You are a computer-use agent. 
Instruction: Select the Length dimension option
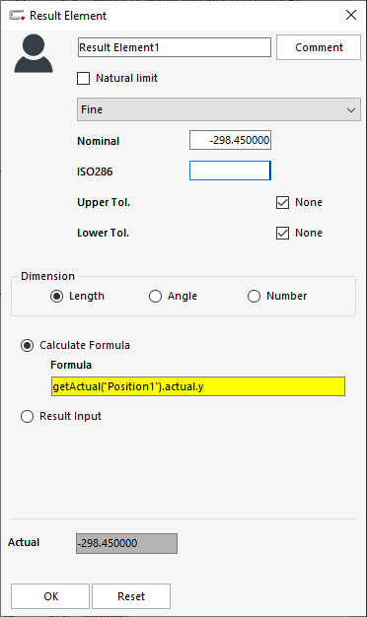coord(56,296)
